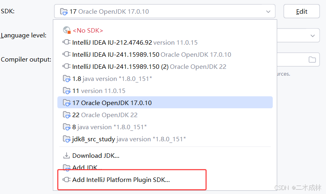Click plugin icon of IU-241.15989.150 (2) entry
326x194 pixels.
point(67,66)
